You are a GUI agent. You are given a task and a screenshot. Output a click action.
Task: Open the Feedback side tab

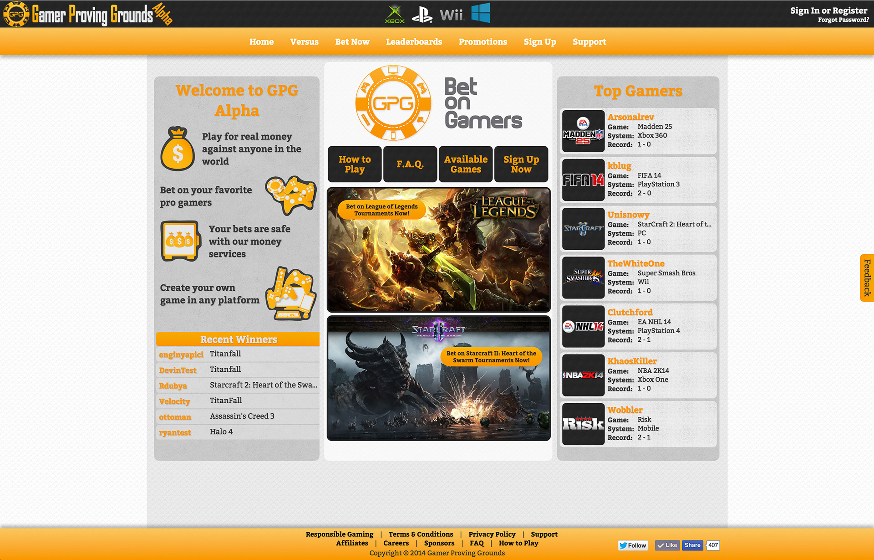(867, 277)
